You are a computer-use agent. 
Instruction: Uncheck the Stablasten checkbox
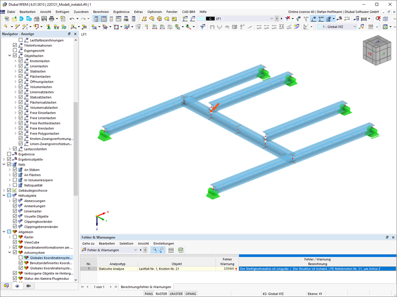click(21, 71)
